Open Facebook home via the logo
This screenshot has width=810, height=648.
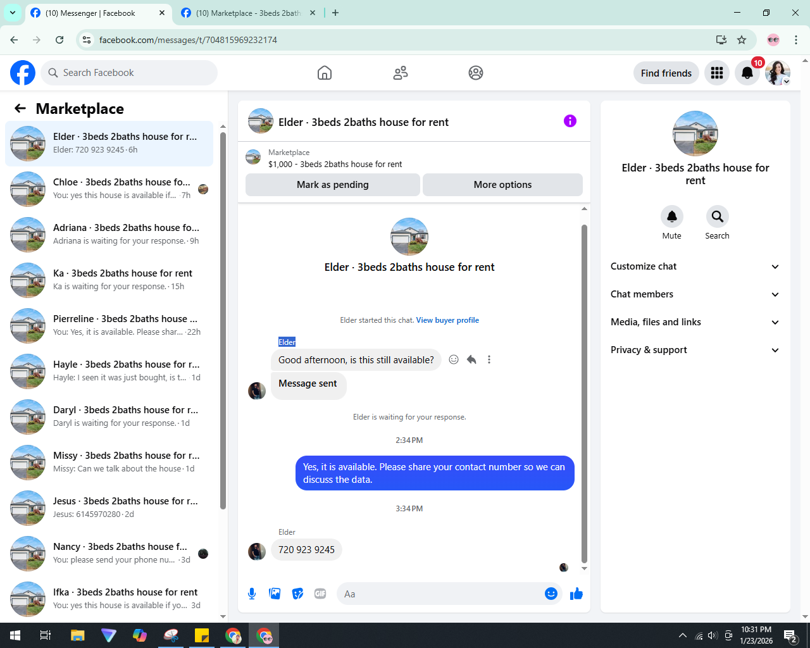(23, 73)
